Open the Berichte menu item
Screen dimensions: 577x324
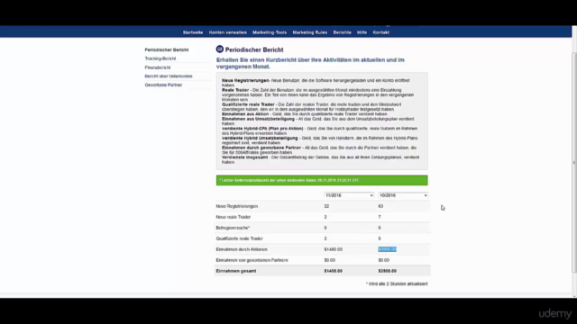pyautogui.click(x=342, y=32)
